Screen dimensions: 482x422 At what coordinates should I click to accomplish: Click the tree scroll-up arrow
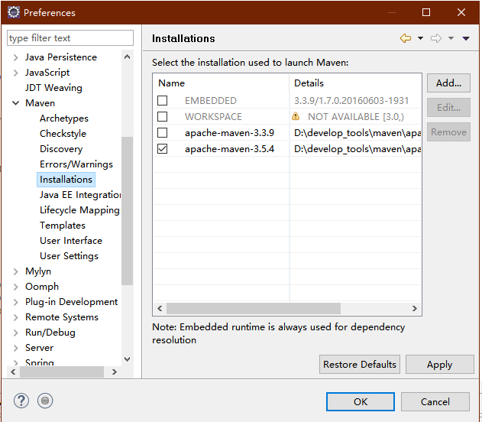(x=127, y=57)
